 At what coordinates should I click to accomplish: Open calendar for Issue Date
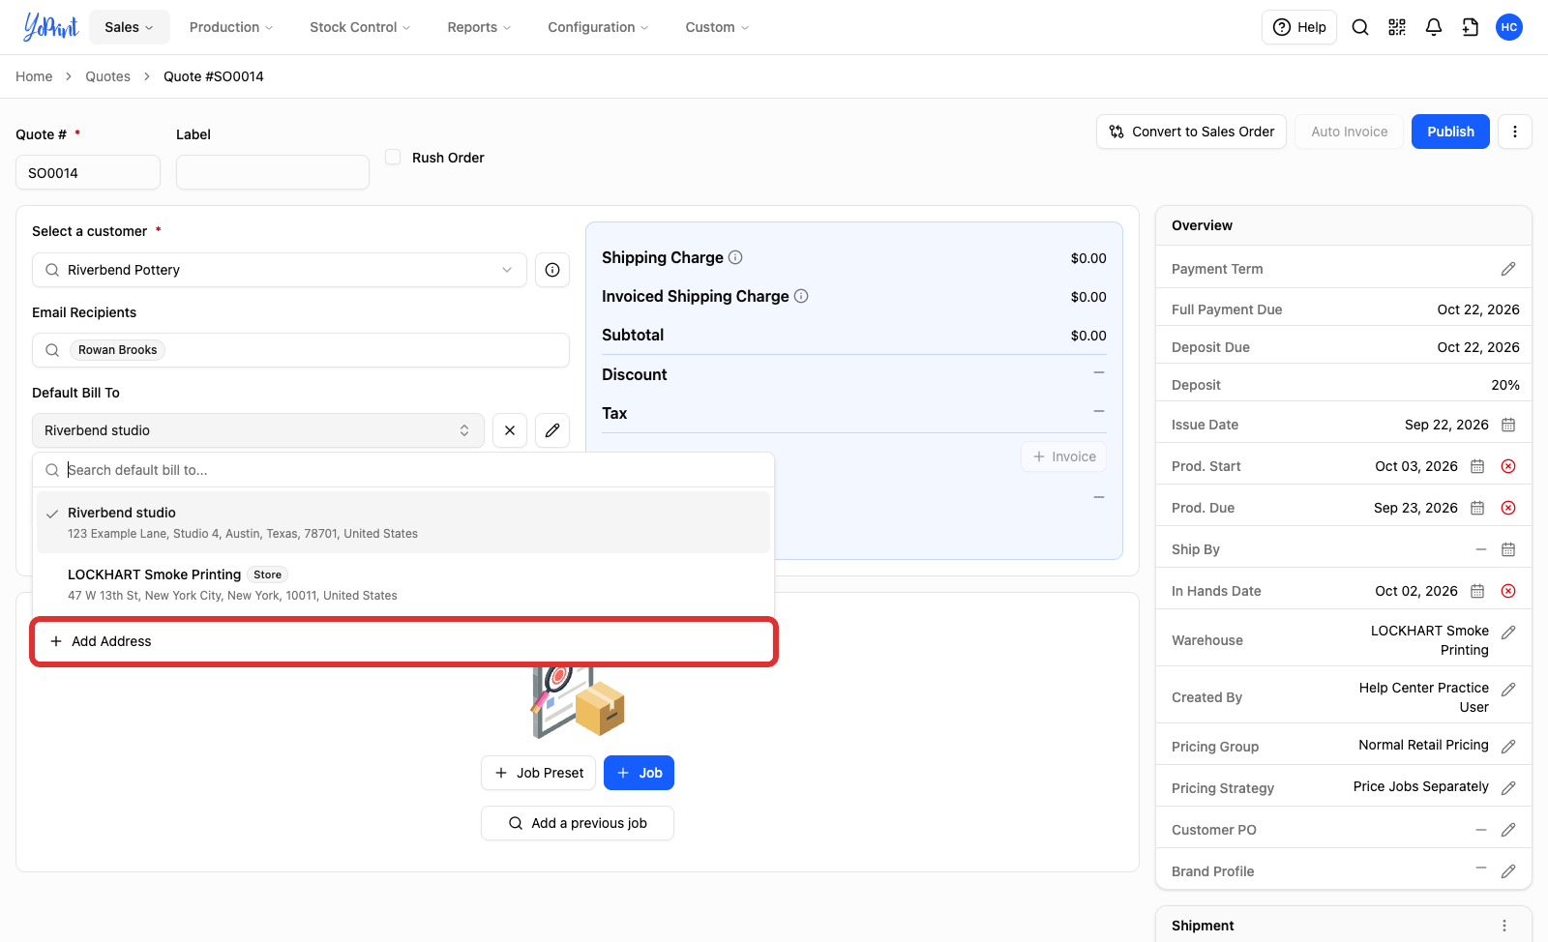1508,425
